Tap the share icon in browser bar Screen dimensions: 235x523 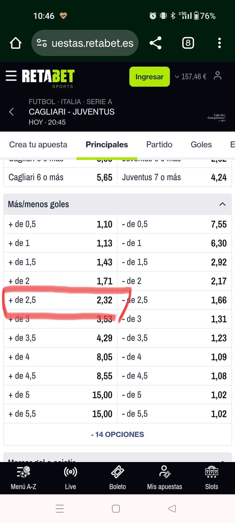click(x=156, y=43)
